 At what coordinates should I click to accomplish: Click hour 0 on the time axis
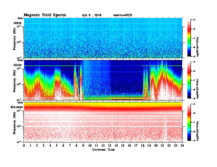(x=24, y=145)
